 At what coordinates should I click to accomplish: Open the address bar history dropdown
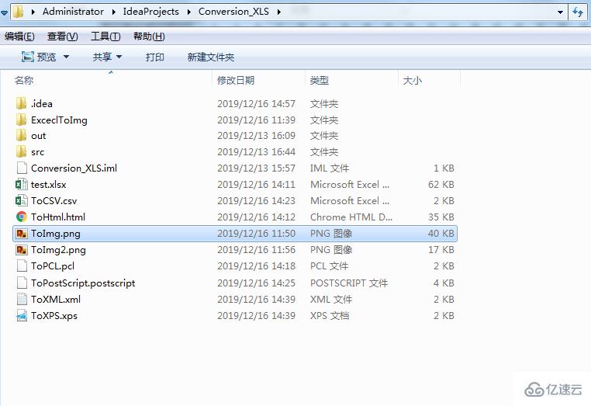pos(561,12)
